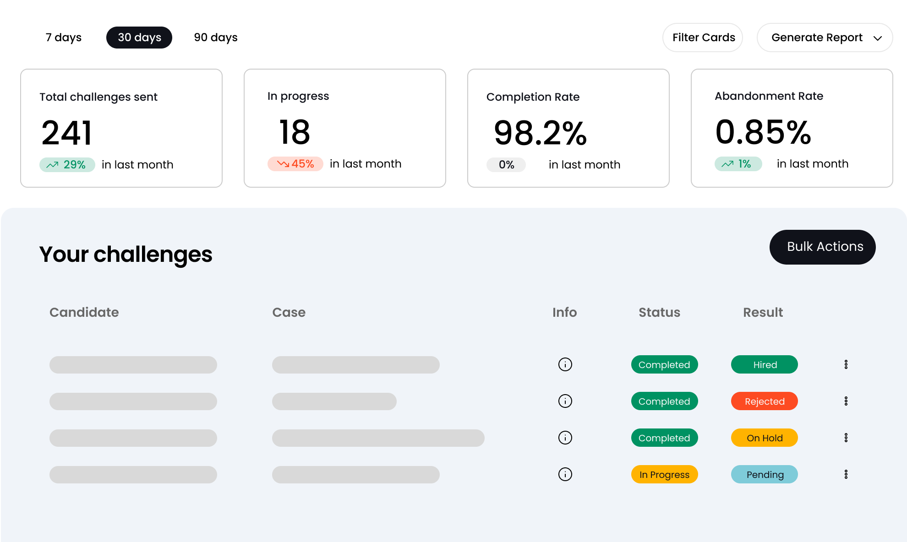Click the 45% decrease trend badge
This screenshot has width=907, height=542.
[295, 164]
